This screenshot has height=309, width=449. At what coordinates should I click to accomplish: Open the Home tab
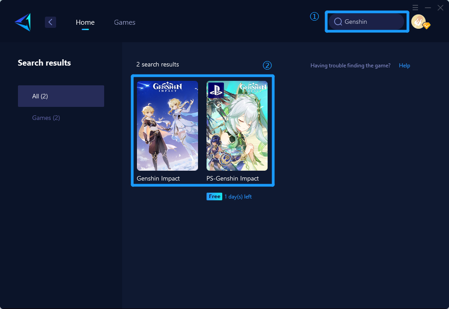point(85,22)
